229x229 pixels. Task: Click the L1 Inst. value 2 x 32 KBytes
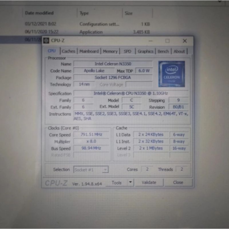pos(151,141)
